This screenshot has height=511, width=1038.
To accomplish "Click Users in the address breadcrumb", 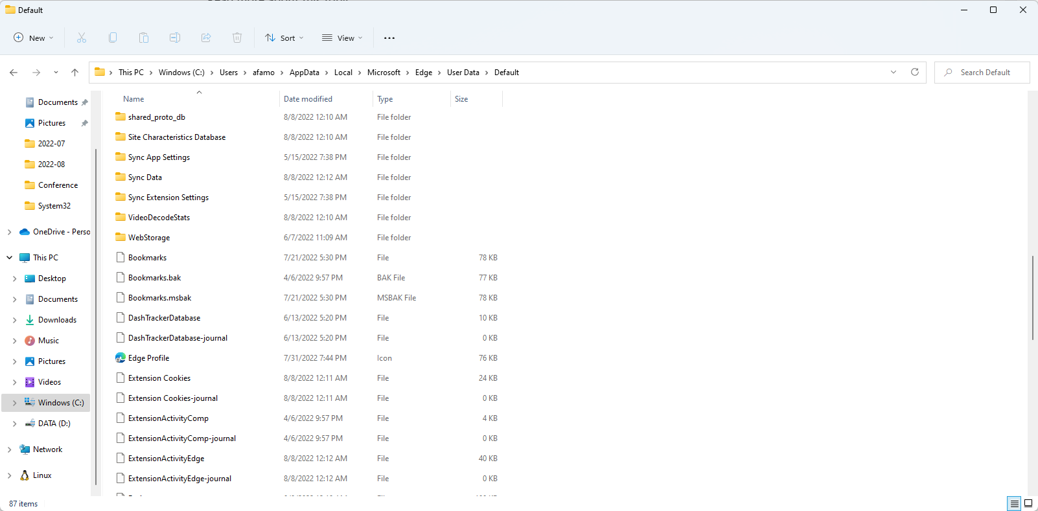I will point(229,73).
